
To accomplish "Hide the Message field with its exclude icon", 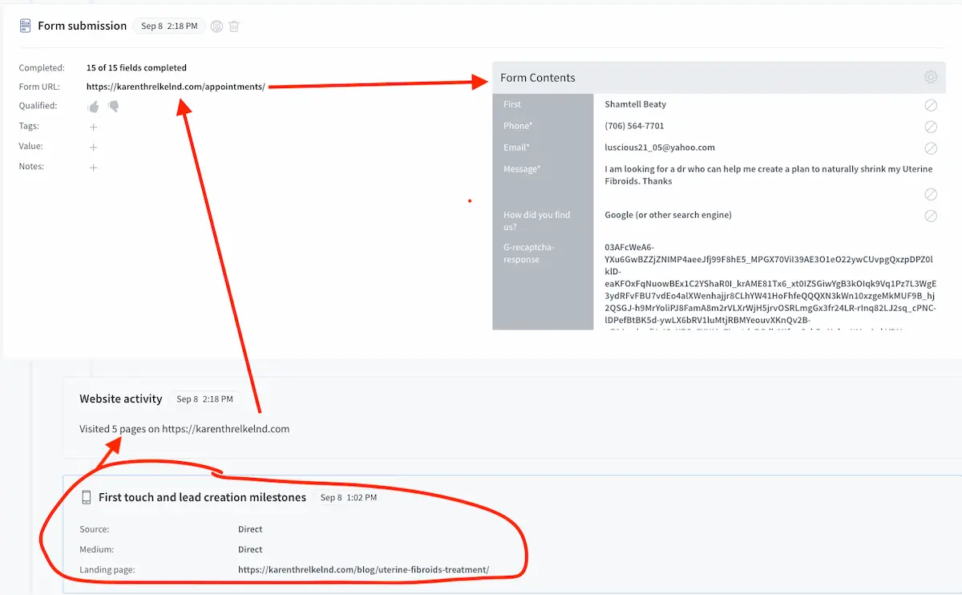I will 930,194.
